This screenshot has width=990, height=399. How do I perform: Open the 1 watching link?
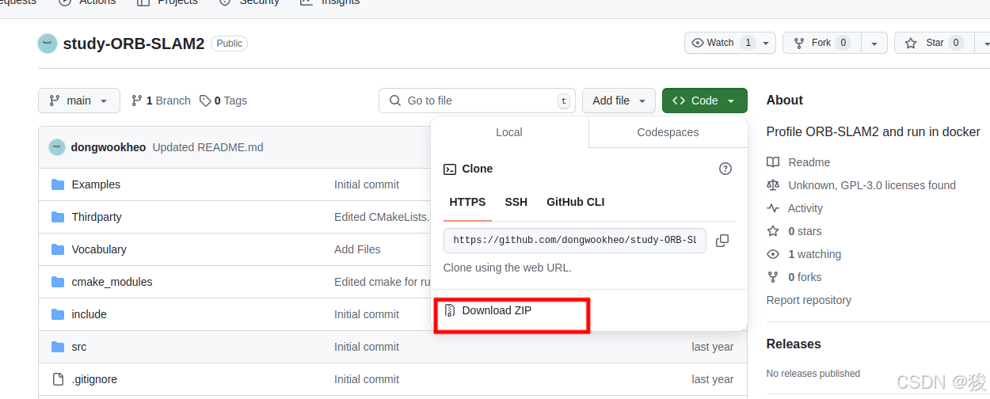[814, 254]
